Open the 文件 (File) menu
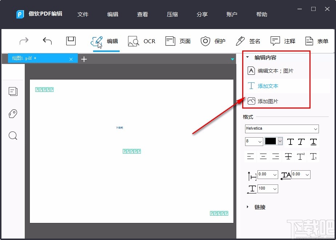This screenshot has width=336, height=240. pos(83,14)
